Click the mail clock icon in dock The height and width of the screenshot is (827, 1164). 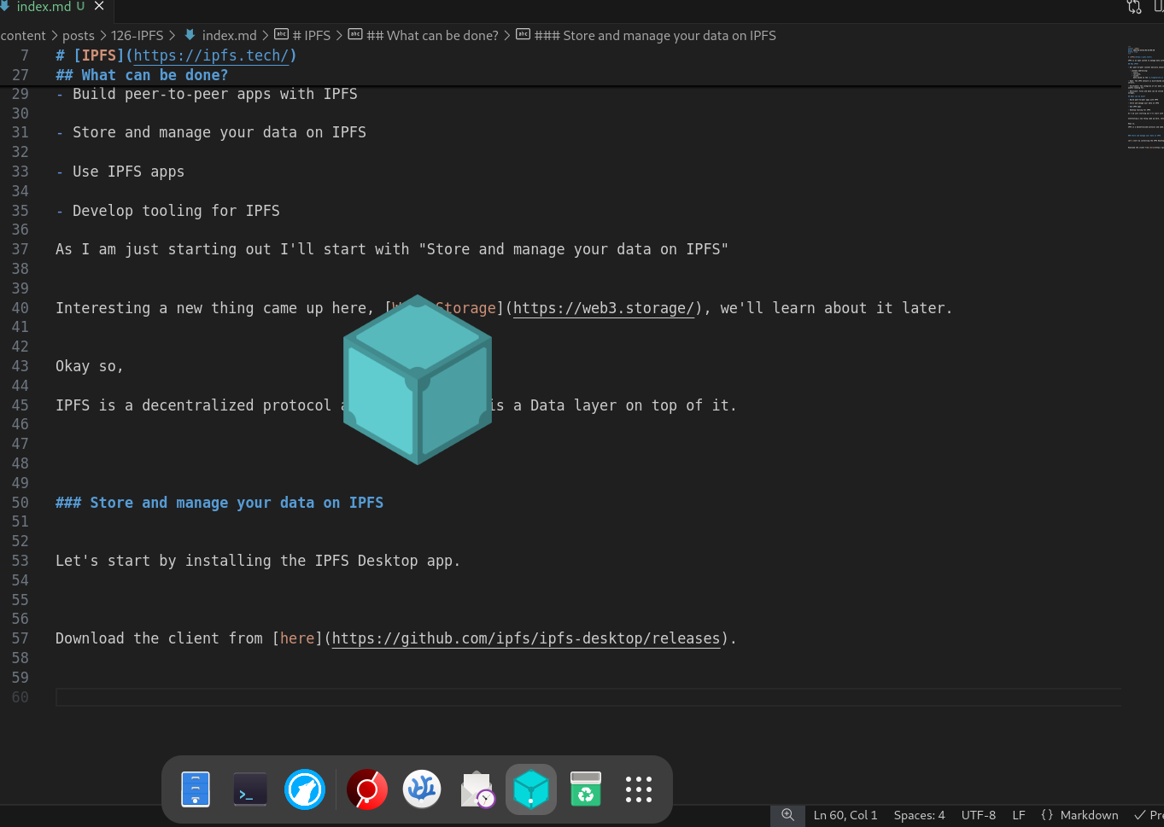pyautogui.click(x=477, y=789)
